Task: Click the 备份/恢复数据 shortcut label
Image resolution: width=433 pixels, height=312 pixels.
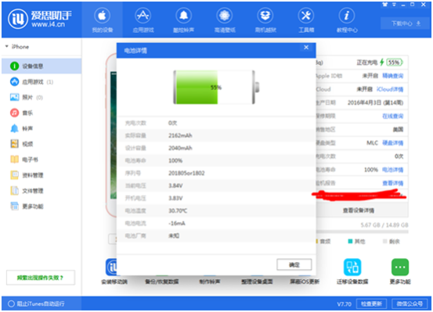Action: (162, 282)
